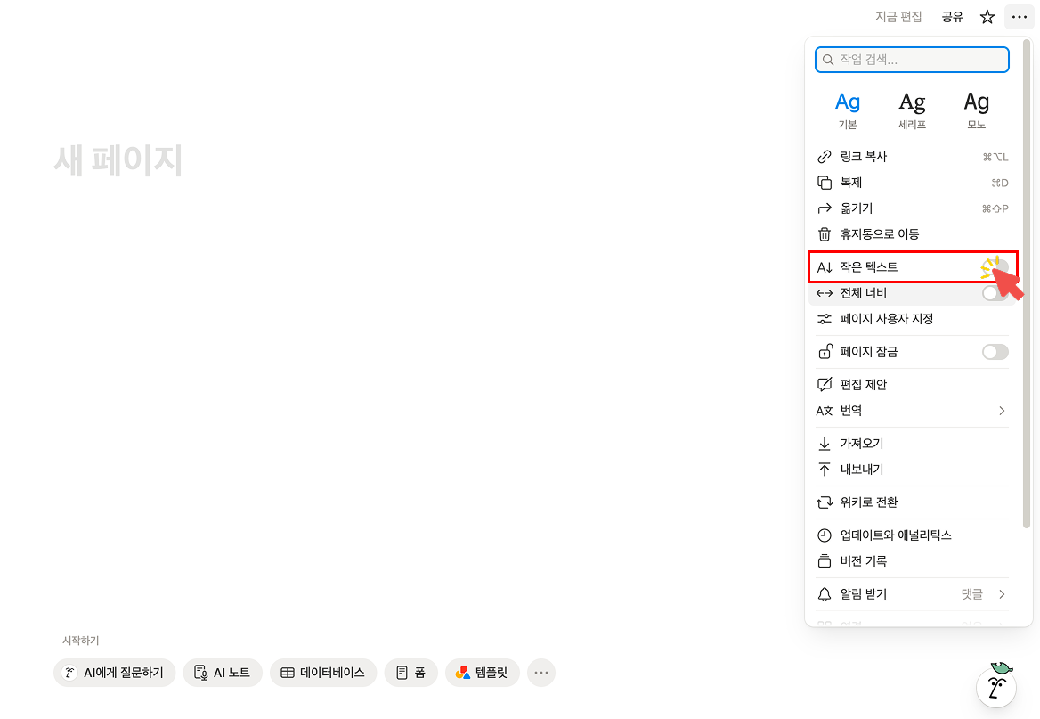Image resolution: width=1040 pixels, height=719 pixels.
Task: Select the 기본 (default) font style
Action: click(847, 107)
